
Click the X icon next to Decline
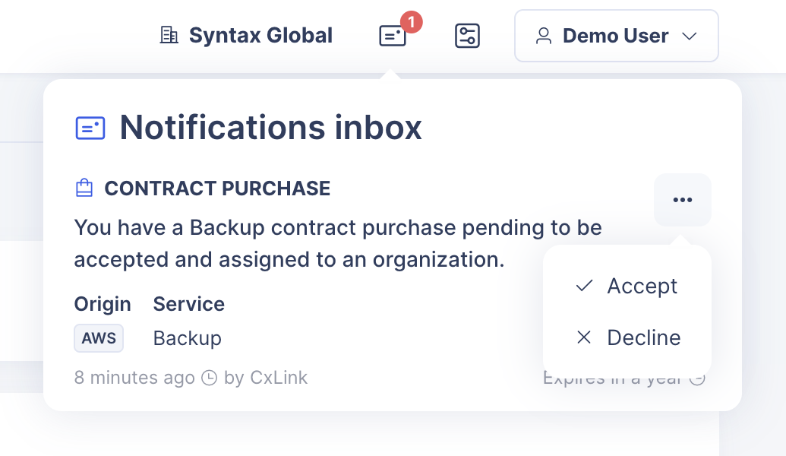pos(584,337)
